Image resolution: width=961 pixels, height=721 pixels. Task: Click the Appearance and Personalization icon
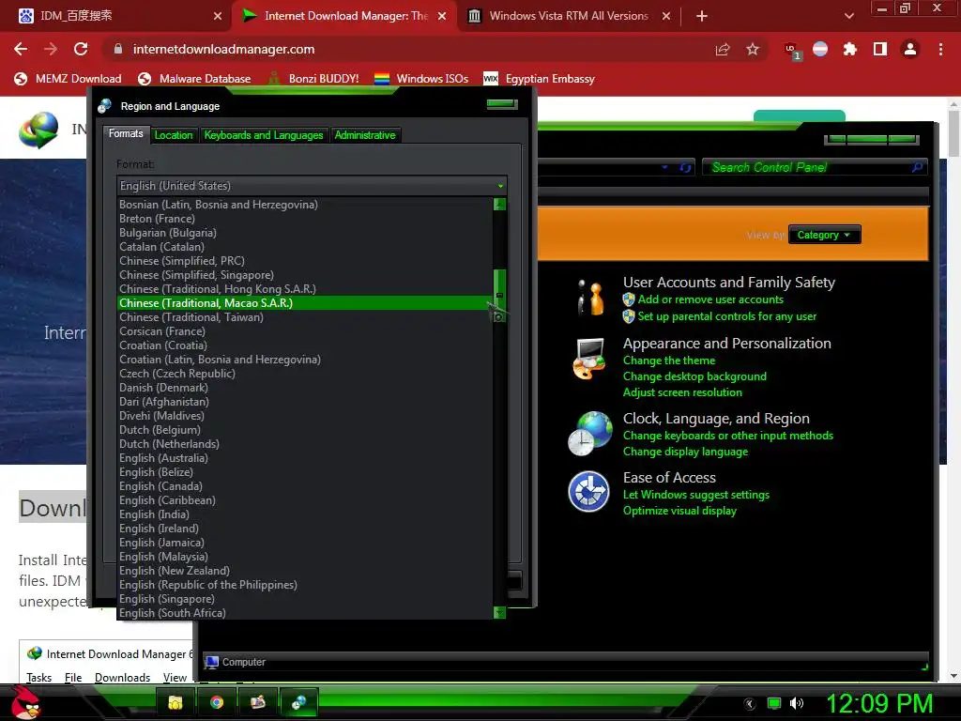[589, 360]
